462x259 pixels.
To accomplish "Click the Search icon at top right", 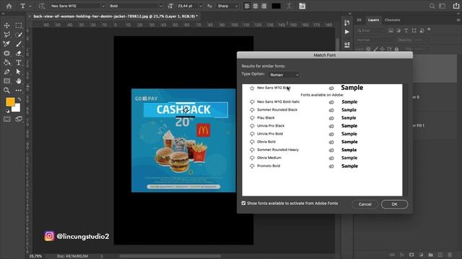I will (432, 6).
